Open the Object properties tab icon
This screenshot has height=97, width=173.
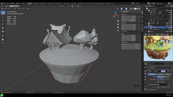[145, 86]
